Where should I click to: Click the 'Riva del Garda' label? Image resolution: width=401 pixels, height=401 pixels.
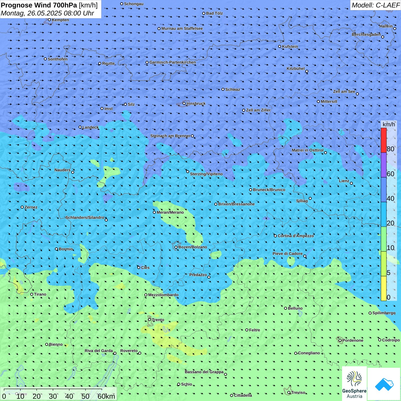click(99, 351)
